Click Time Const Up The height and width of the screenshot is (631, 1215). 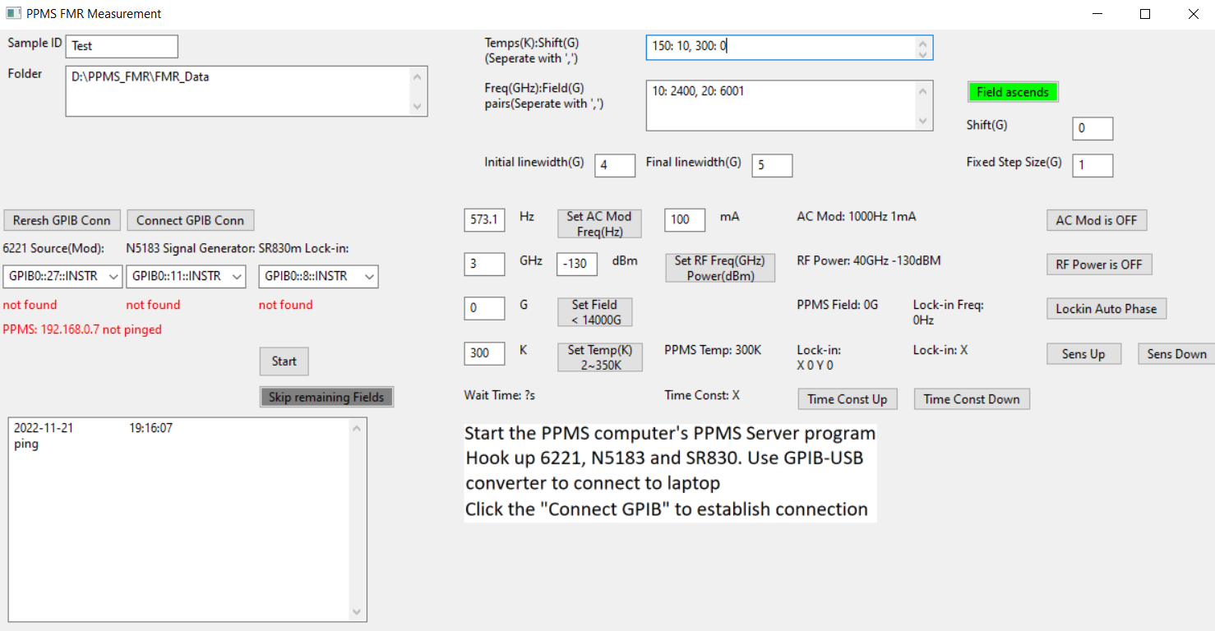coord(848,398)
